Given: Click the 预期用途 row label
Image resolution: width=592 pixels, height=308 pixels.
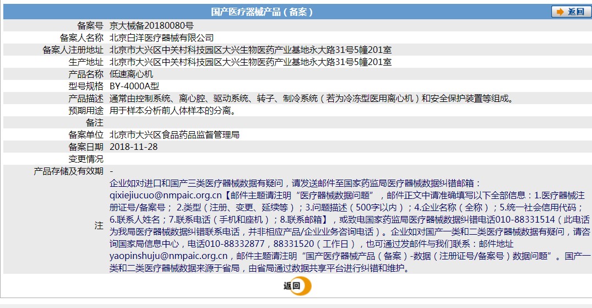Looking at the screenshot, I should click(x=86, y=111).
